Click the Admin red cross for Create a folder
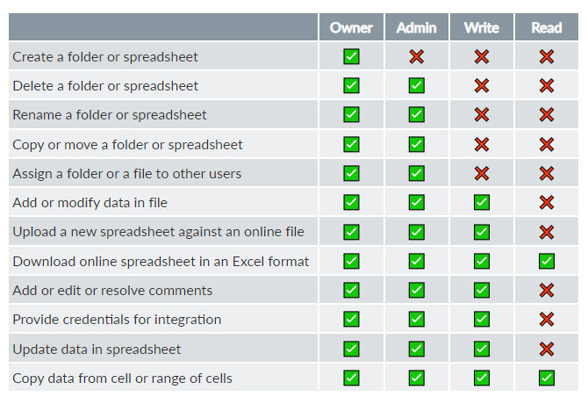588x404 pixels. coord(416,56)
